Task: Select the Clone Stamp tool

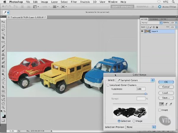Action: (3, 54)
